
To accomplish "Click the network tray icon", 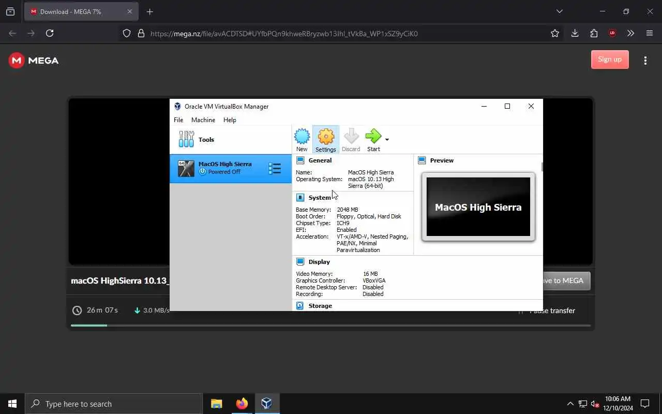I will (582, 404).
